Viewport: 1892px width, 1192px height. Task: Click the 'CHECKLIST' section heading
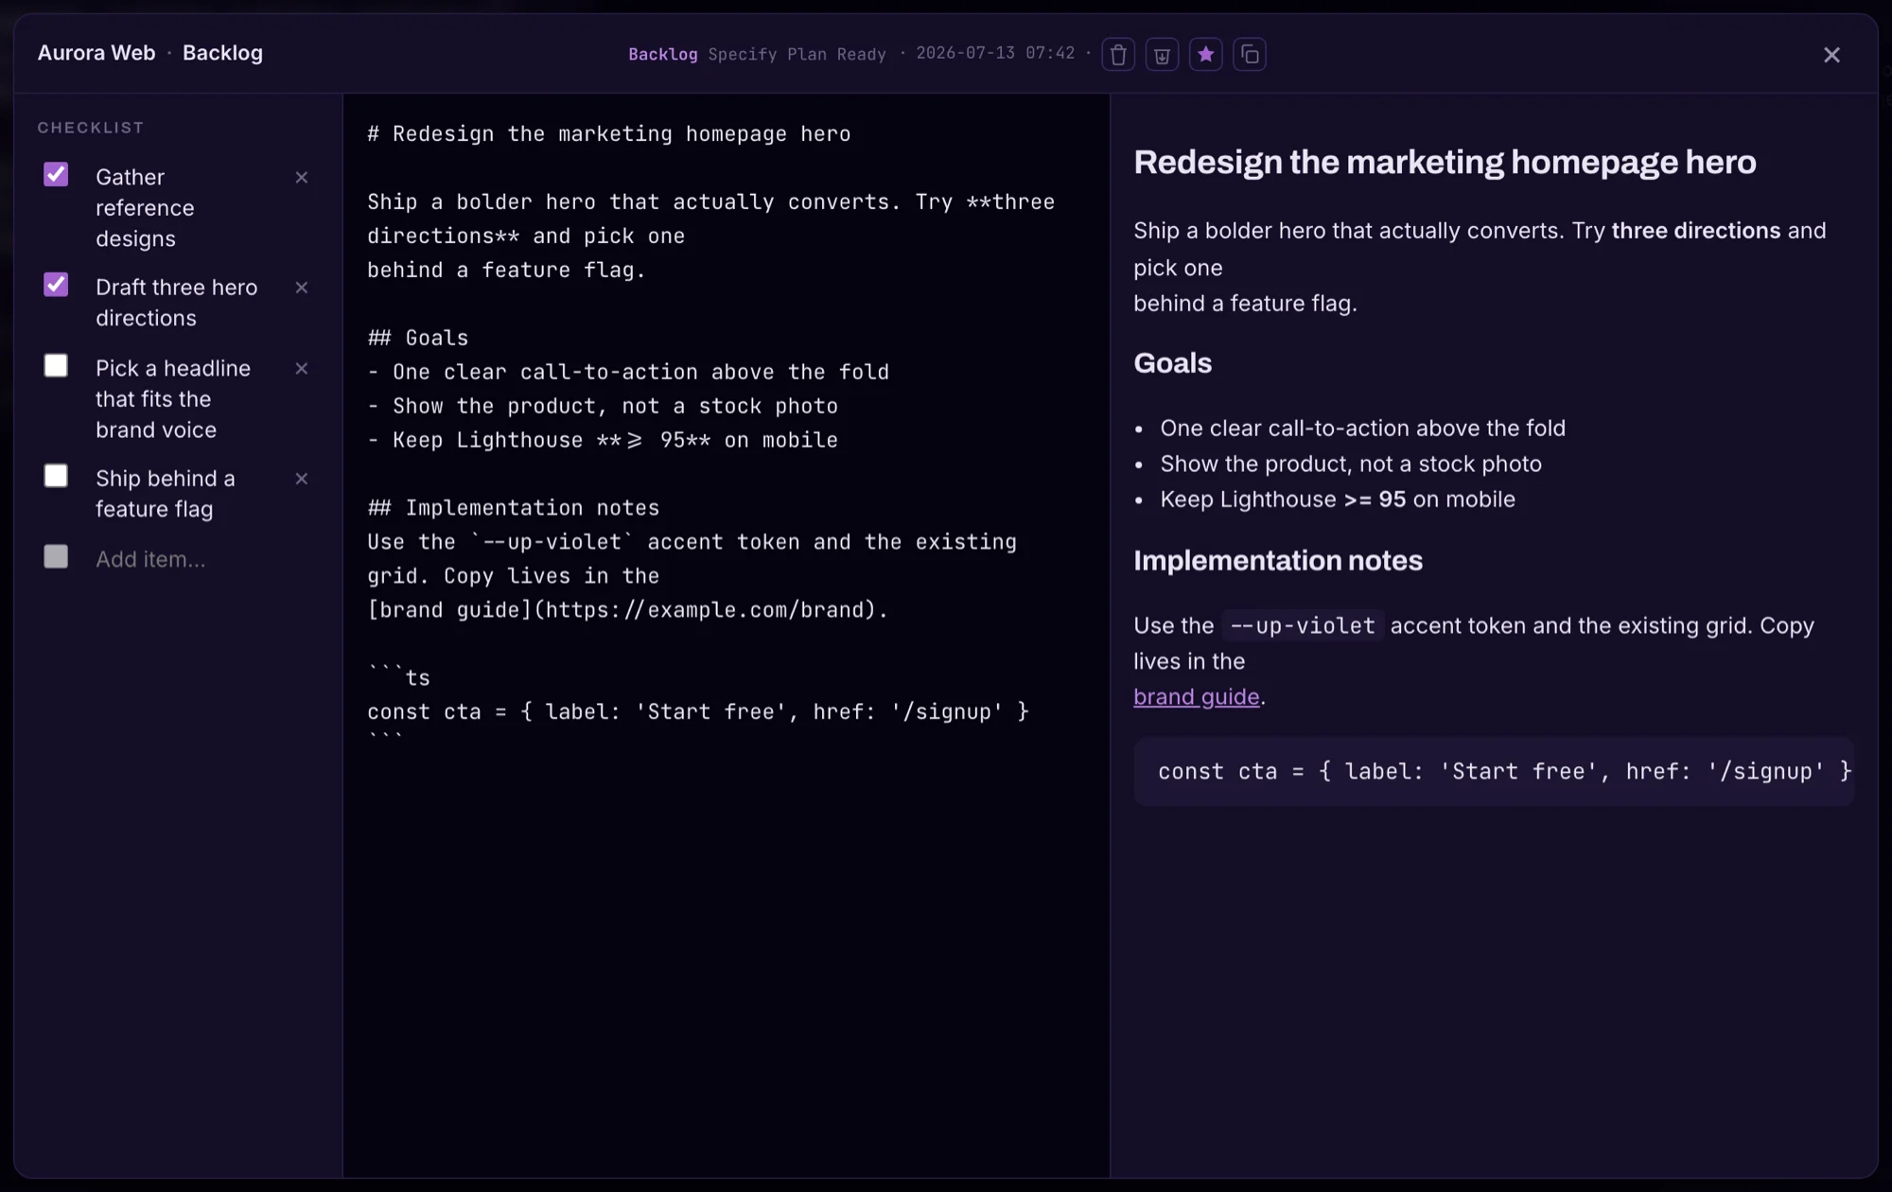(x=91, y=128)
